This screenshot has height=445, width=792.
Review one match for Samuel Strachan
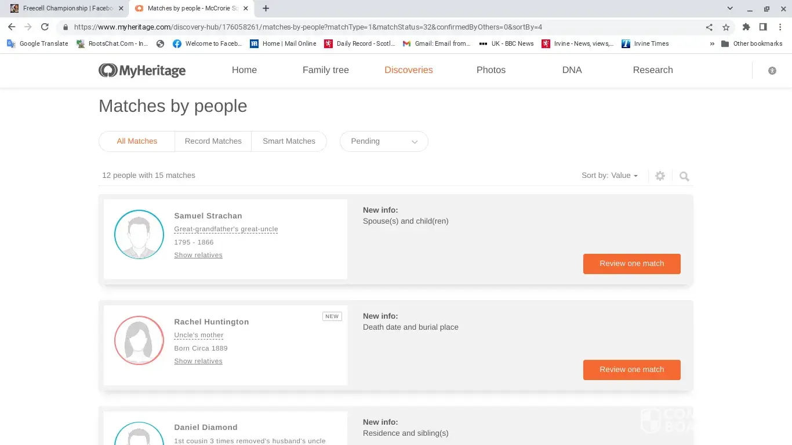(x=631, y=264)
